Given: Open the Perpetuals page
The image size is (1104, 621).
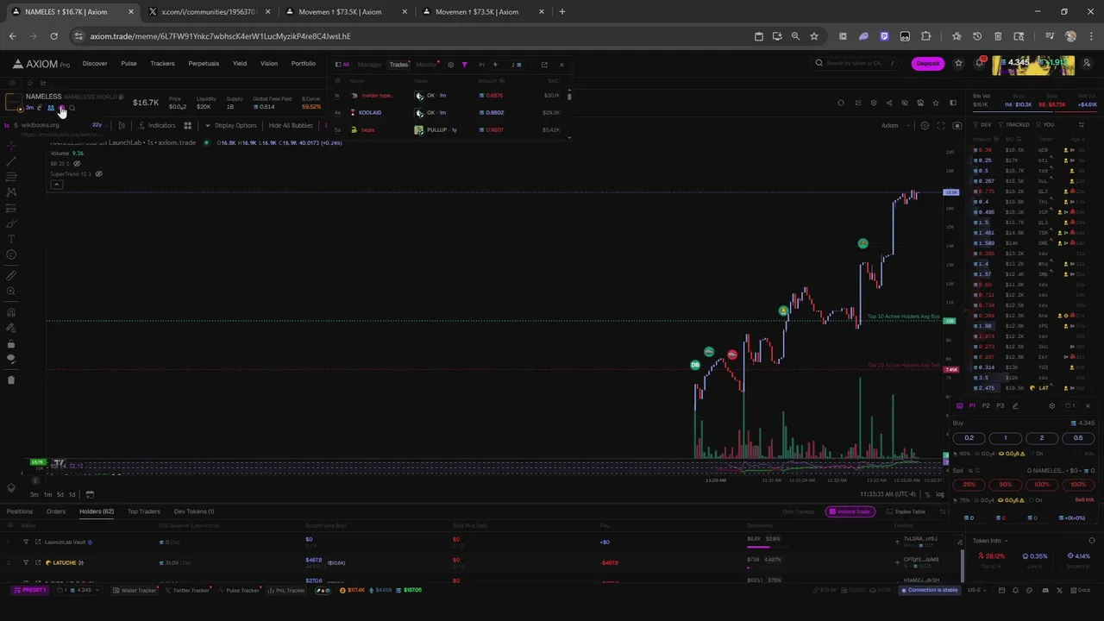Looking at the screenshot, I should (x=204, y=63).
